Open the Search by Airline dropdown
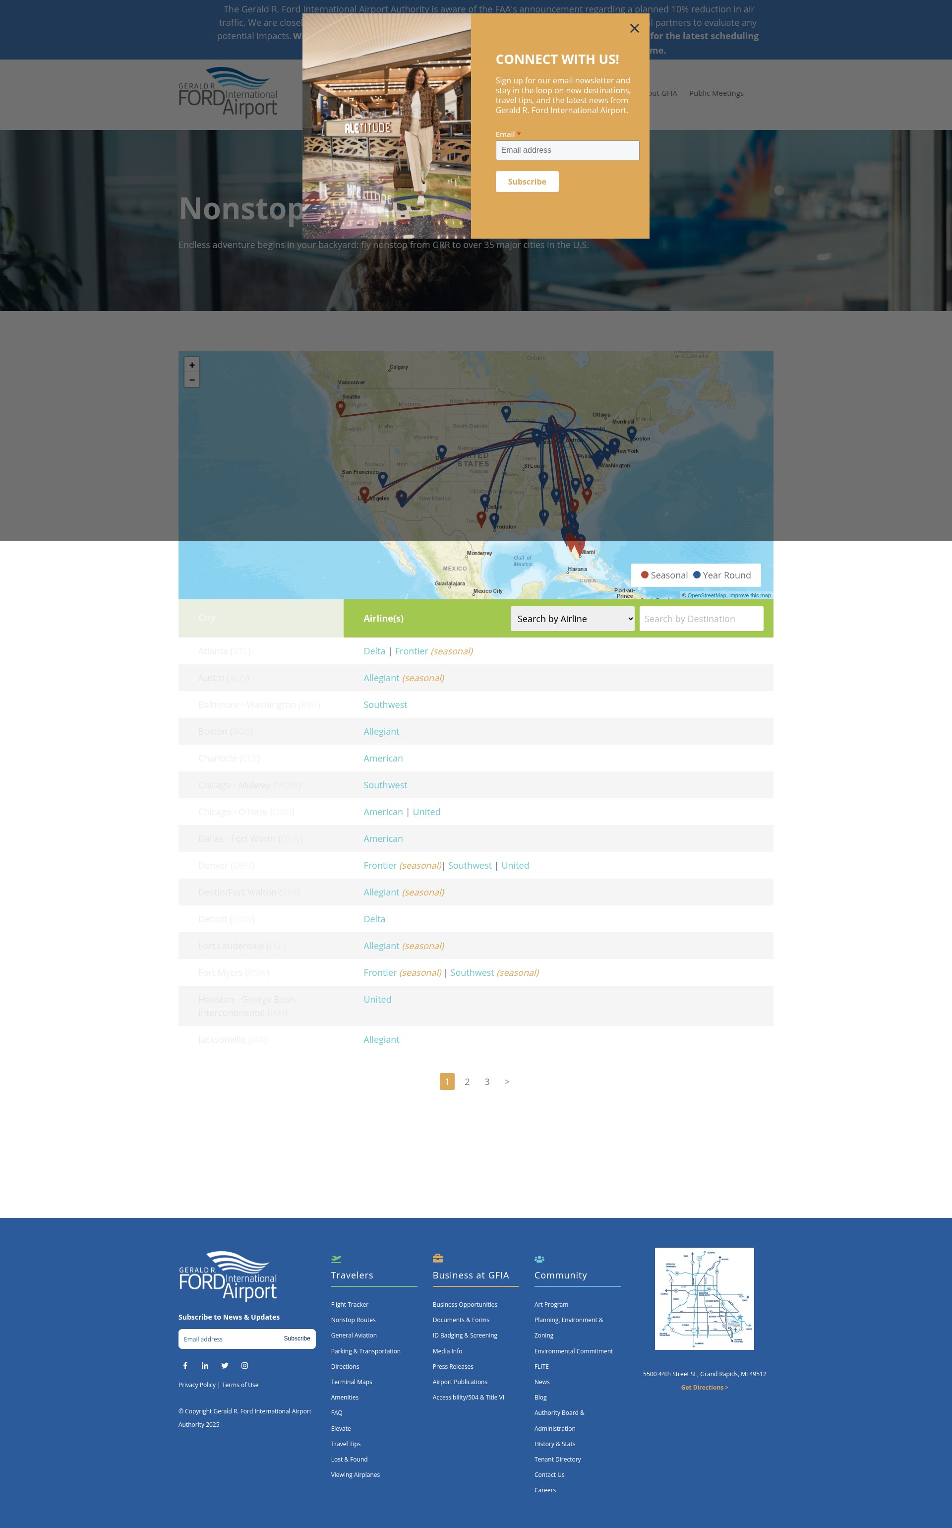 click(572, 619)
